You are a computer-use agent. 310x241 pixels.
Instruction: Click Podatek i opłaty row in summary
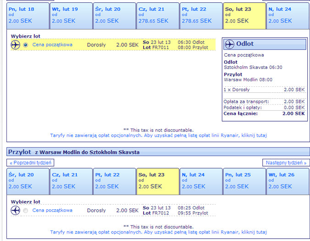coord(264,107)
